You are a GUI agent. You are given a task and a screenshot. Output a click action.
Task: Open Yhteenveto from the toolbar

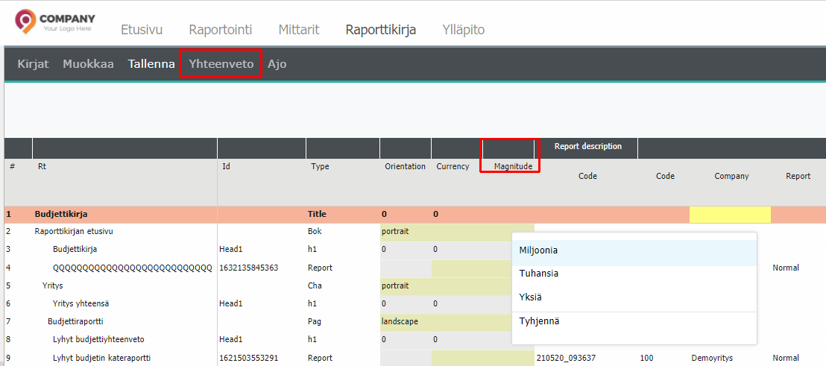(x=221, y=64)
